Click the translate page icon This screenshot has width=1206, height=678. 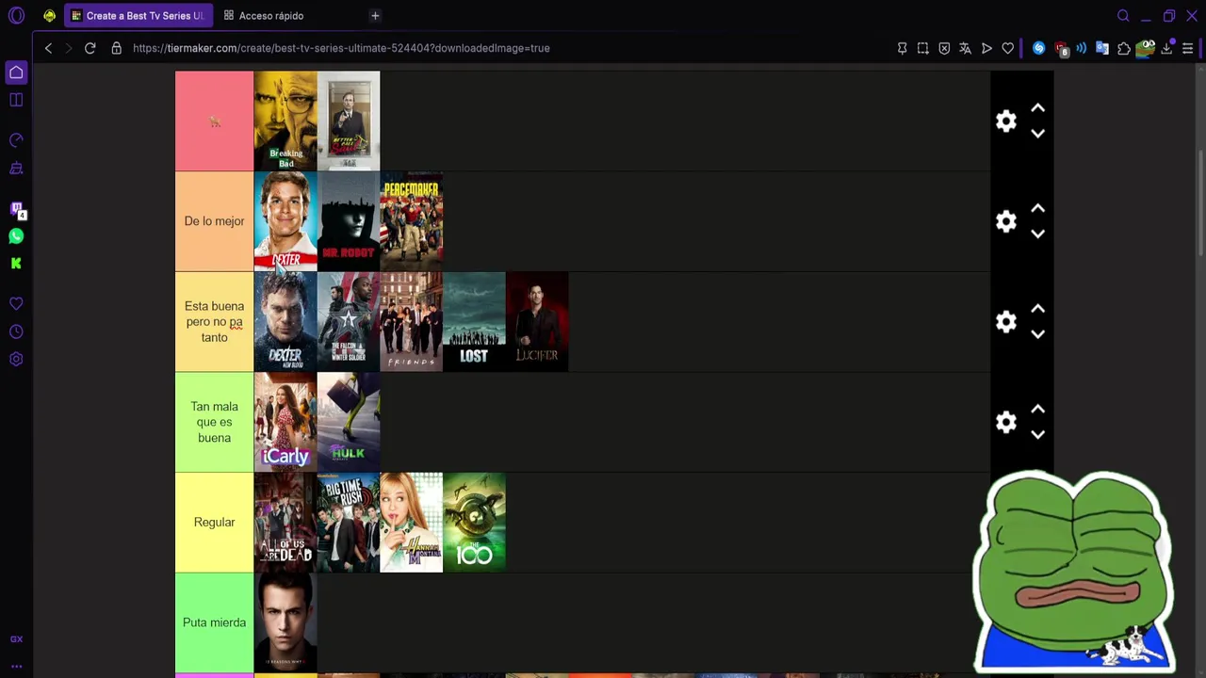pos(965,48)
